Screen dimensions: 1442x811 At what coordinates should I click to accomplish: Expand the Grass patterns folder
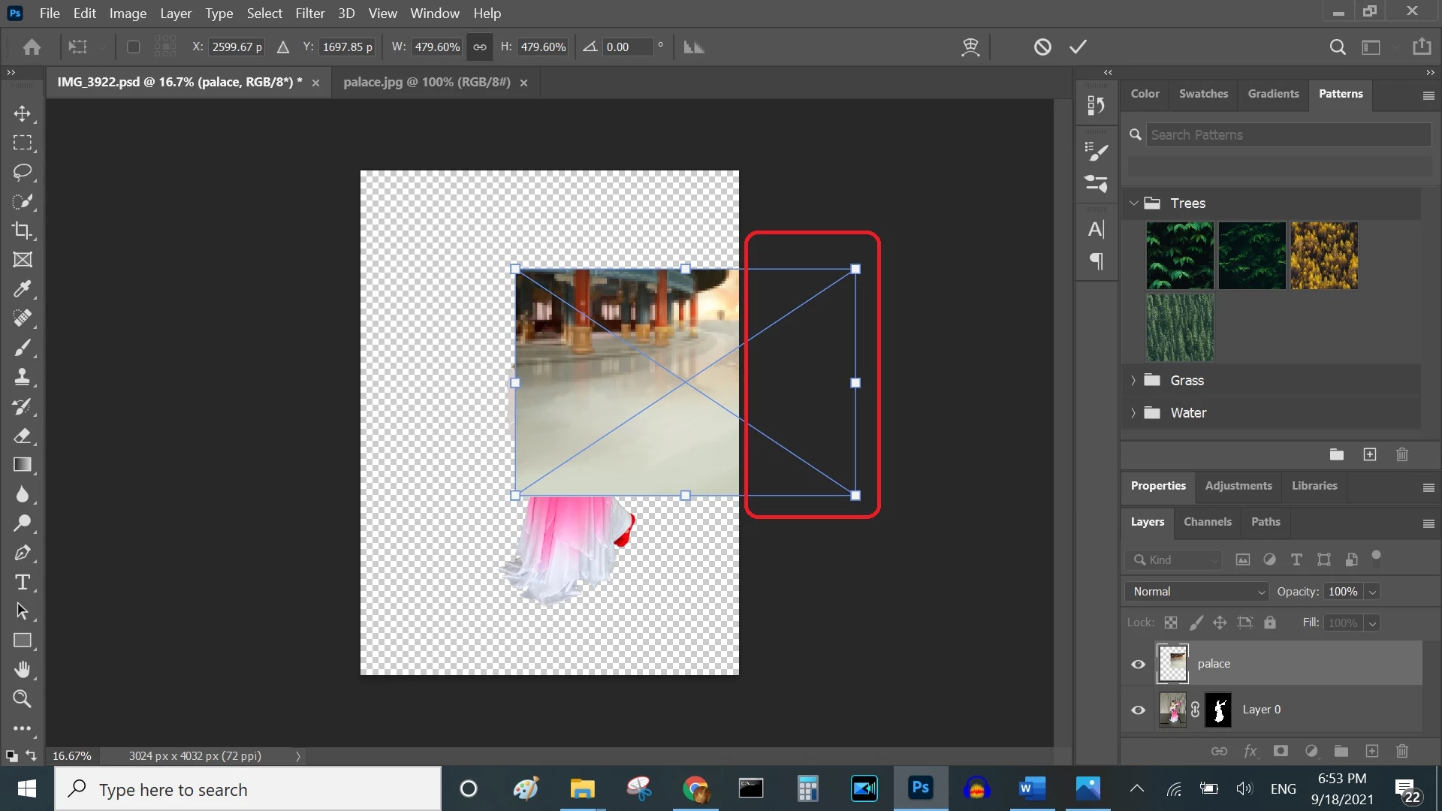(x=1133, y=381)
